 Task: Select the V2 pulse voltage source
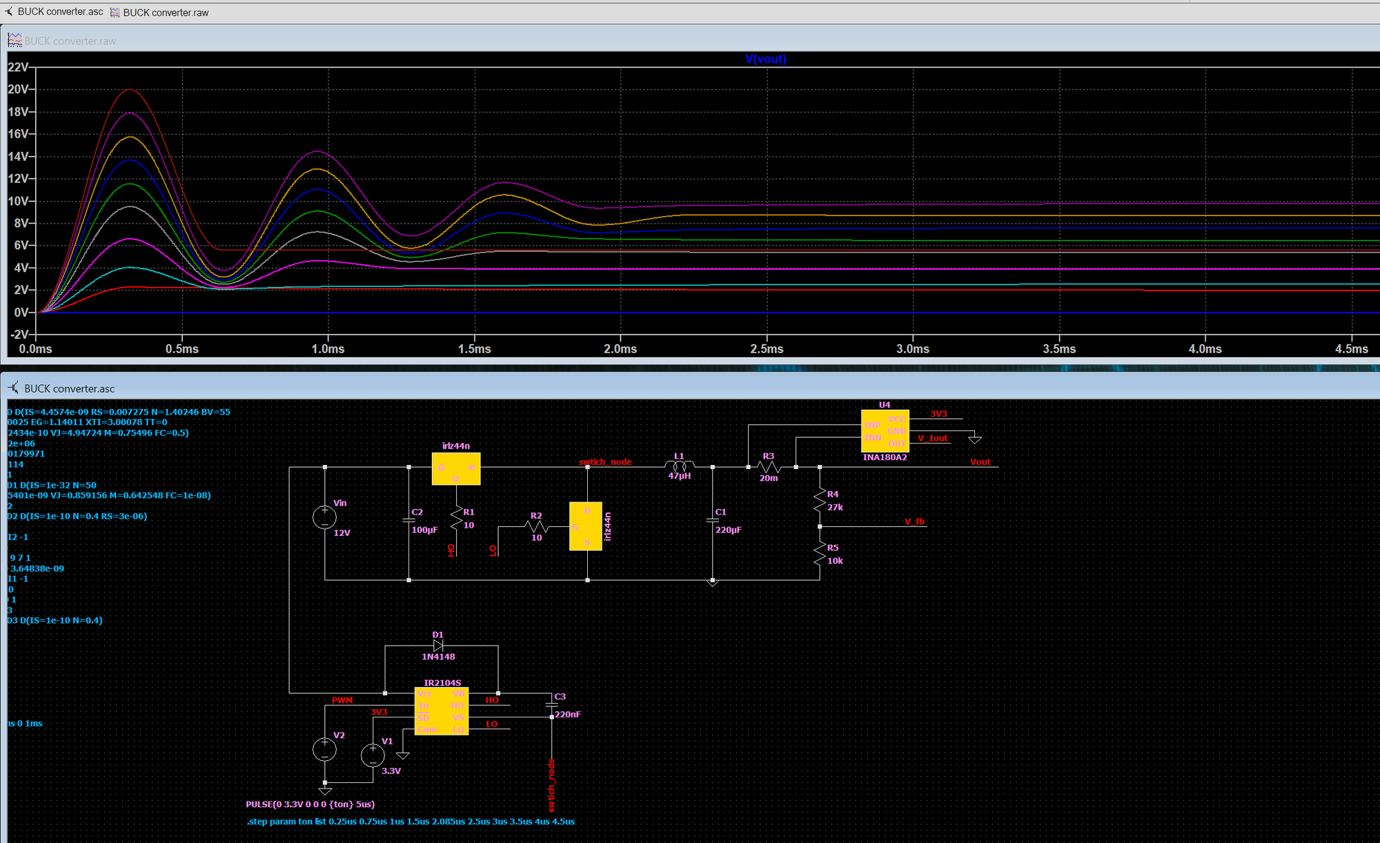(x=324, y=749)
